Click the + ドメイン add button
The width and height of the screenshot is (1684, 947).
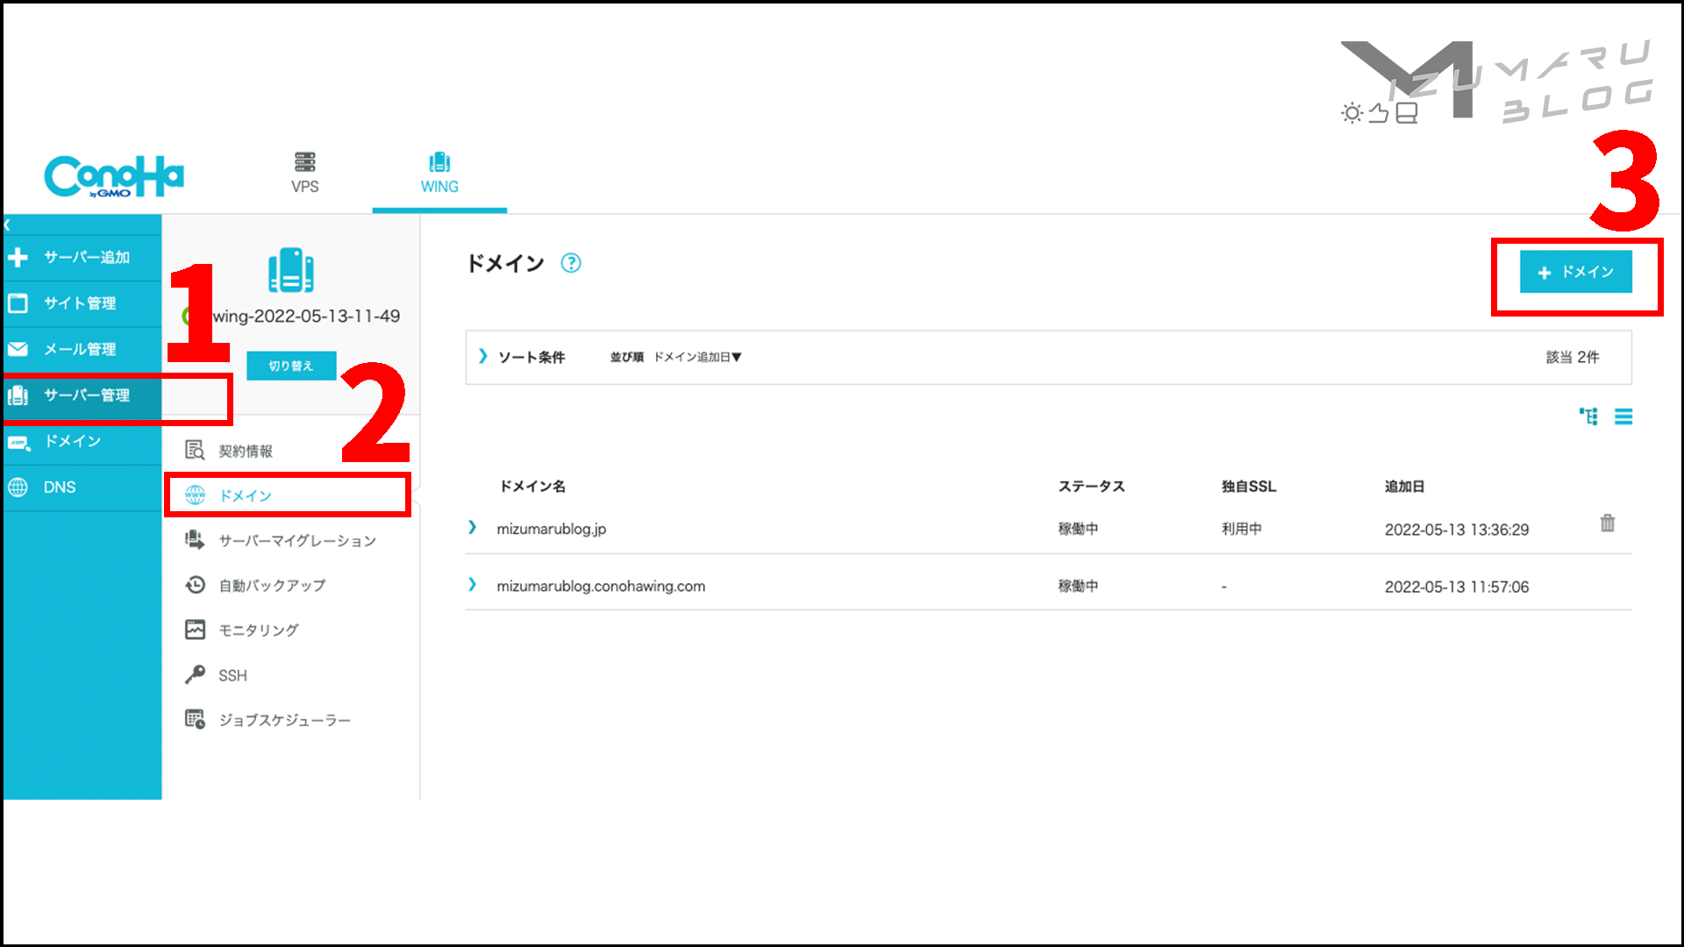click(x=1575, y=272)
